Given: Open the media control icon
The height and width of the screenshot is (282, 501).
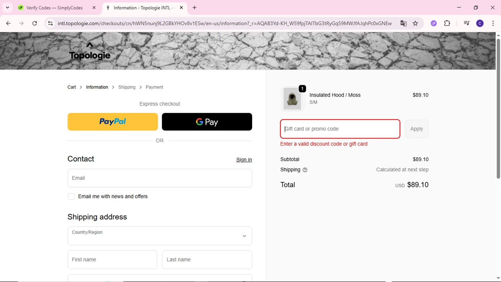Looking at the screenshot, I should [467, 23].
